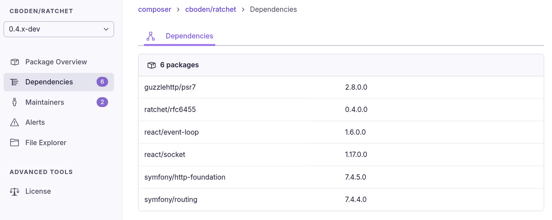Open the License page under Advanced Tools
The height and width of the screenshot is (220, 552).
[38, 191]
